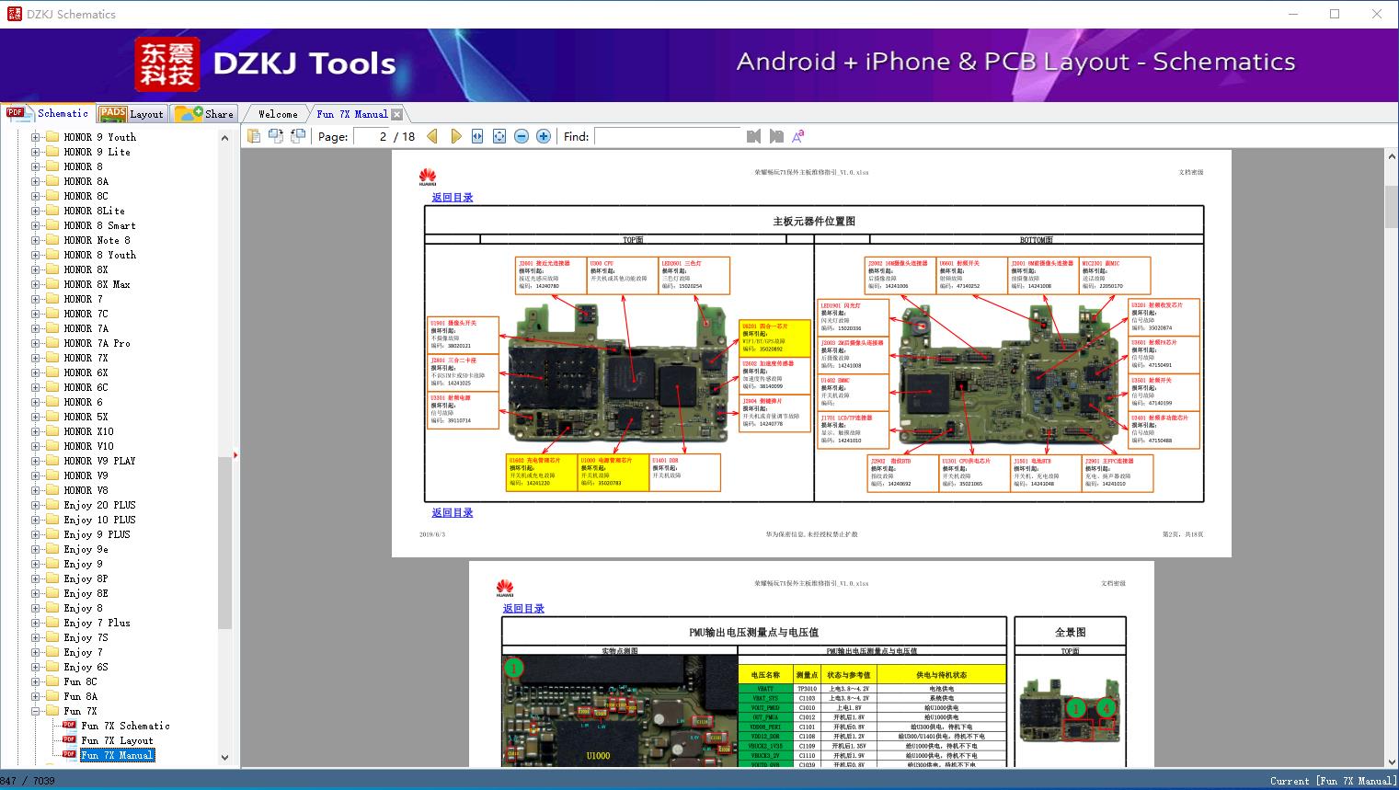Go to the next page
This screenshot has height=790, width=1399.
(455, 136)
